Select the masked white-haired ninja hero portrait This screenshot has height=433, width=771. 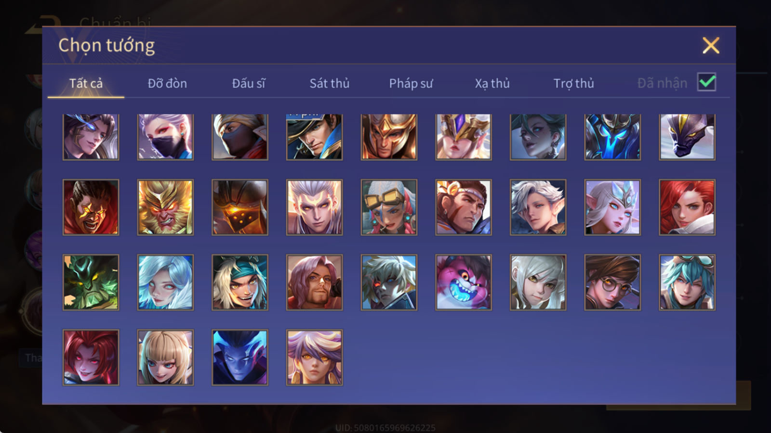click(165, 137)
